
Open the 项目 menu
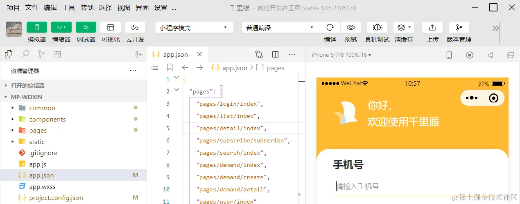(x=13, y=8)
